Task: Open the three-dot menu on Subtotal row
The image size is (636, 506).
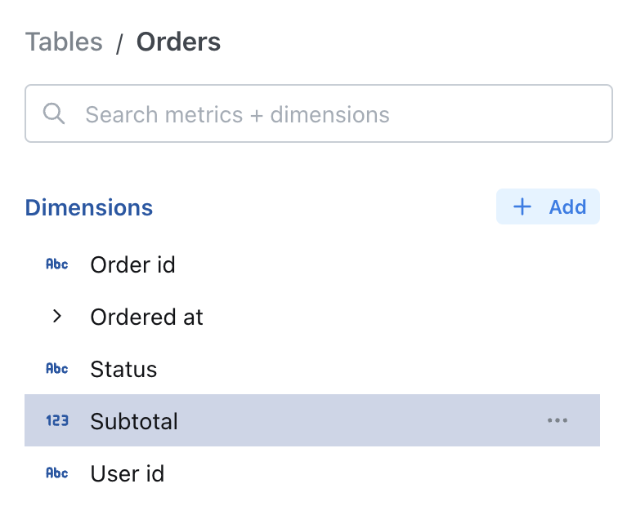Action: (x=558, y=421)
